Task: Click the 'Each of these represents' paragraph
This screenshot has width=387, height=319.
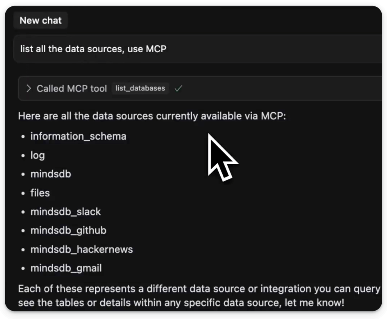Action: click(200, 296)
